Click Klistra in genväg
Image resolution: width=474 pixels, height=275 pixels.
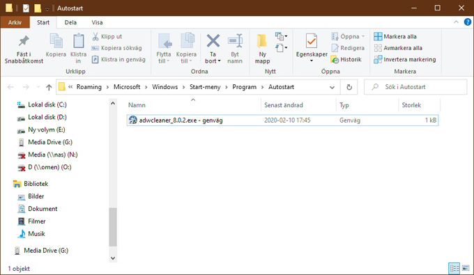click(x=118, y=59)
